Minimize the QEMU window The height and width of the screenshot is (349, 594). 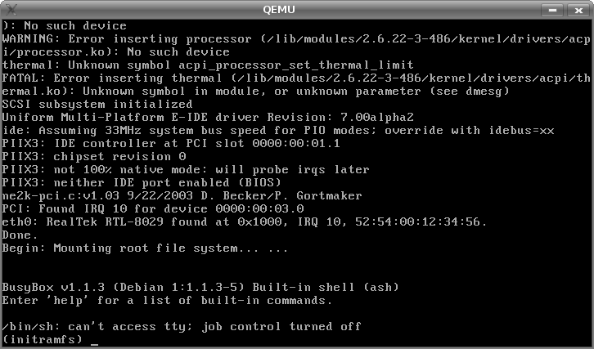tap(552, 10)
